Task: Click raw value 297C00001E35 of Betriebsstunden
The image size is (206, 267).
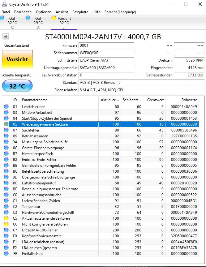Action: 184,136
